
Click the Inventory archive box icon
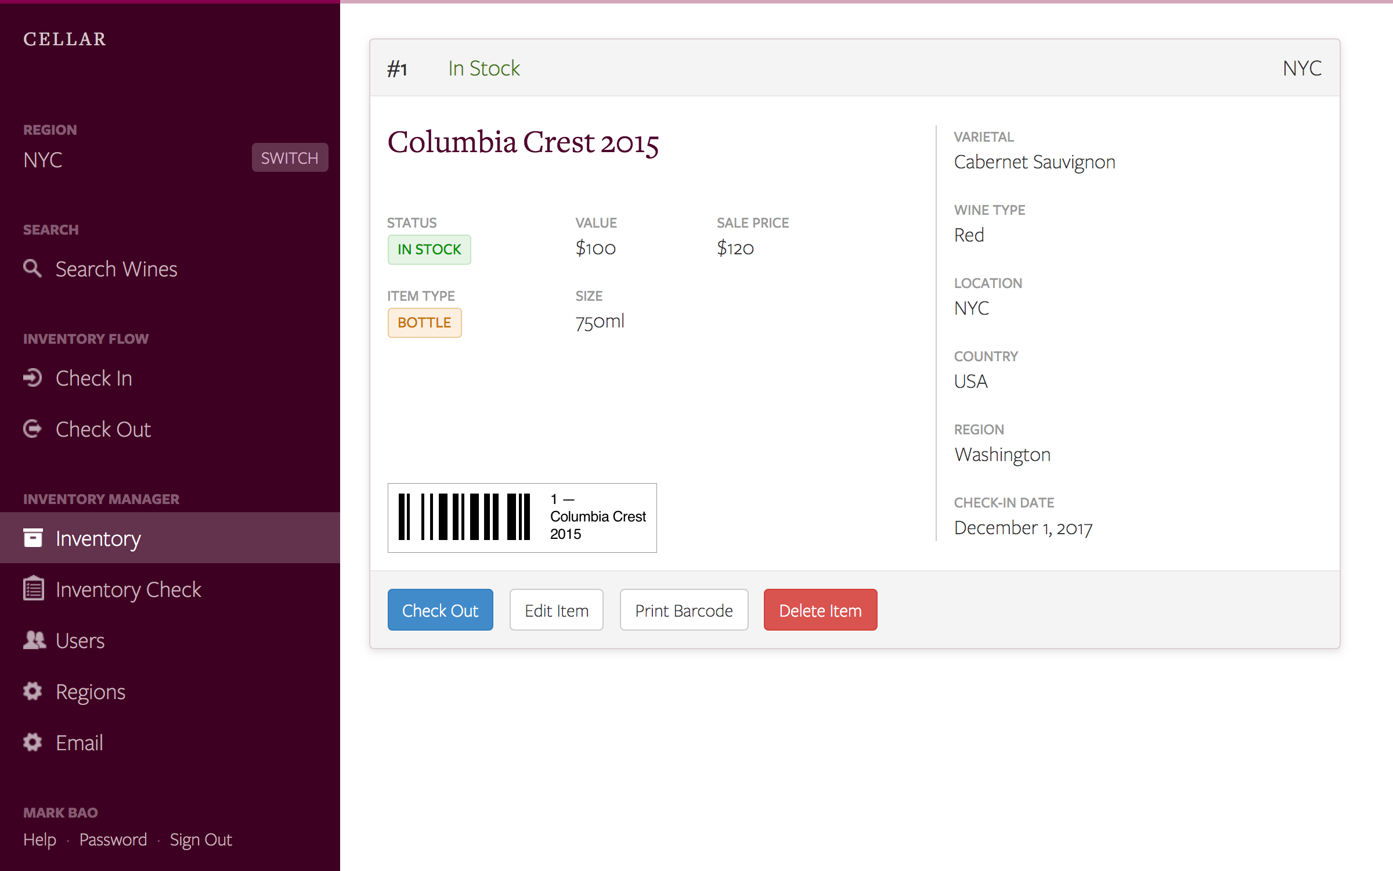(x=33, y=538)
